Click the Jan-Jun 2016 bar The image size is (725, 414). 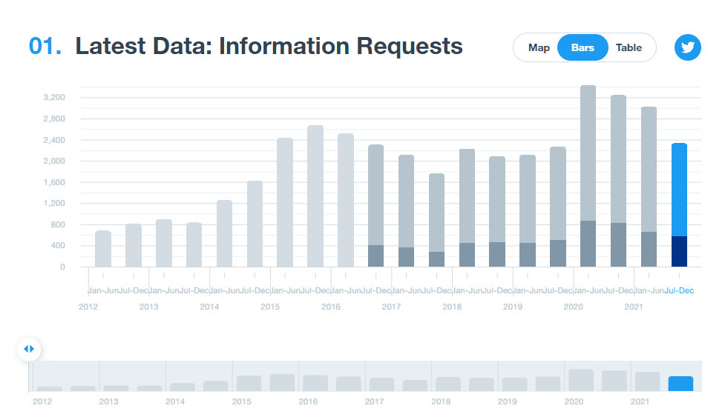pos(346,200)
